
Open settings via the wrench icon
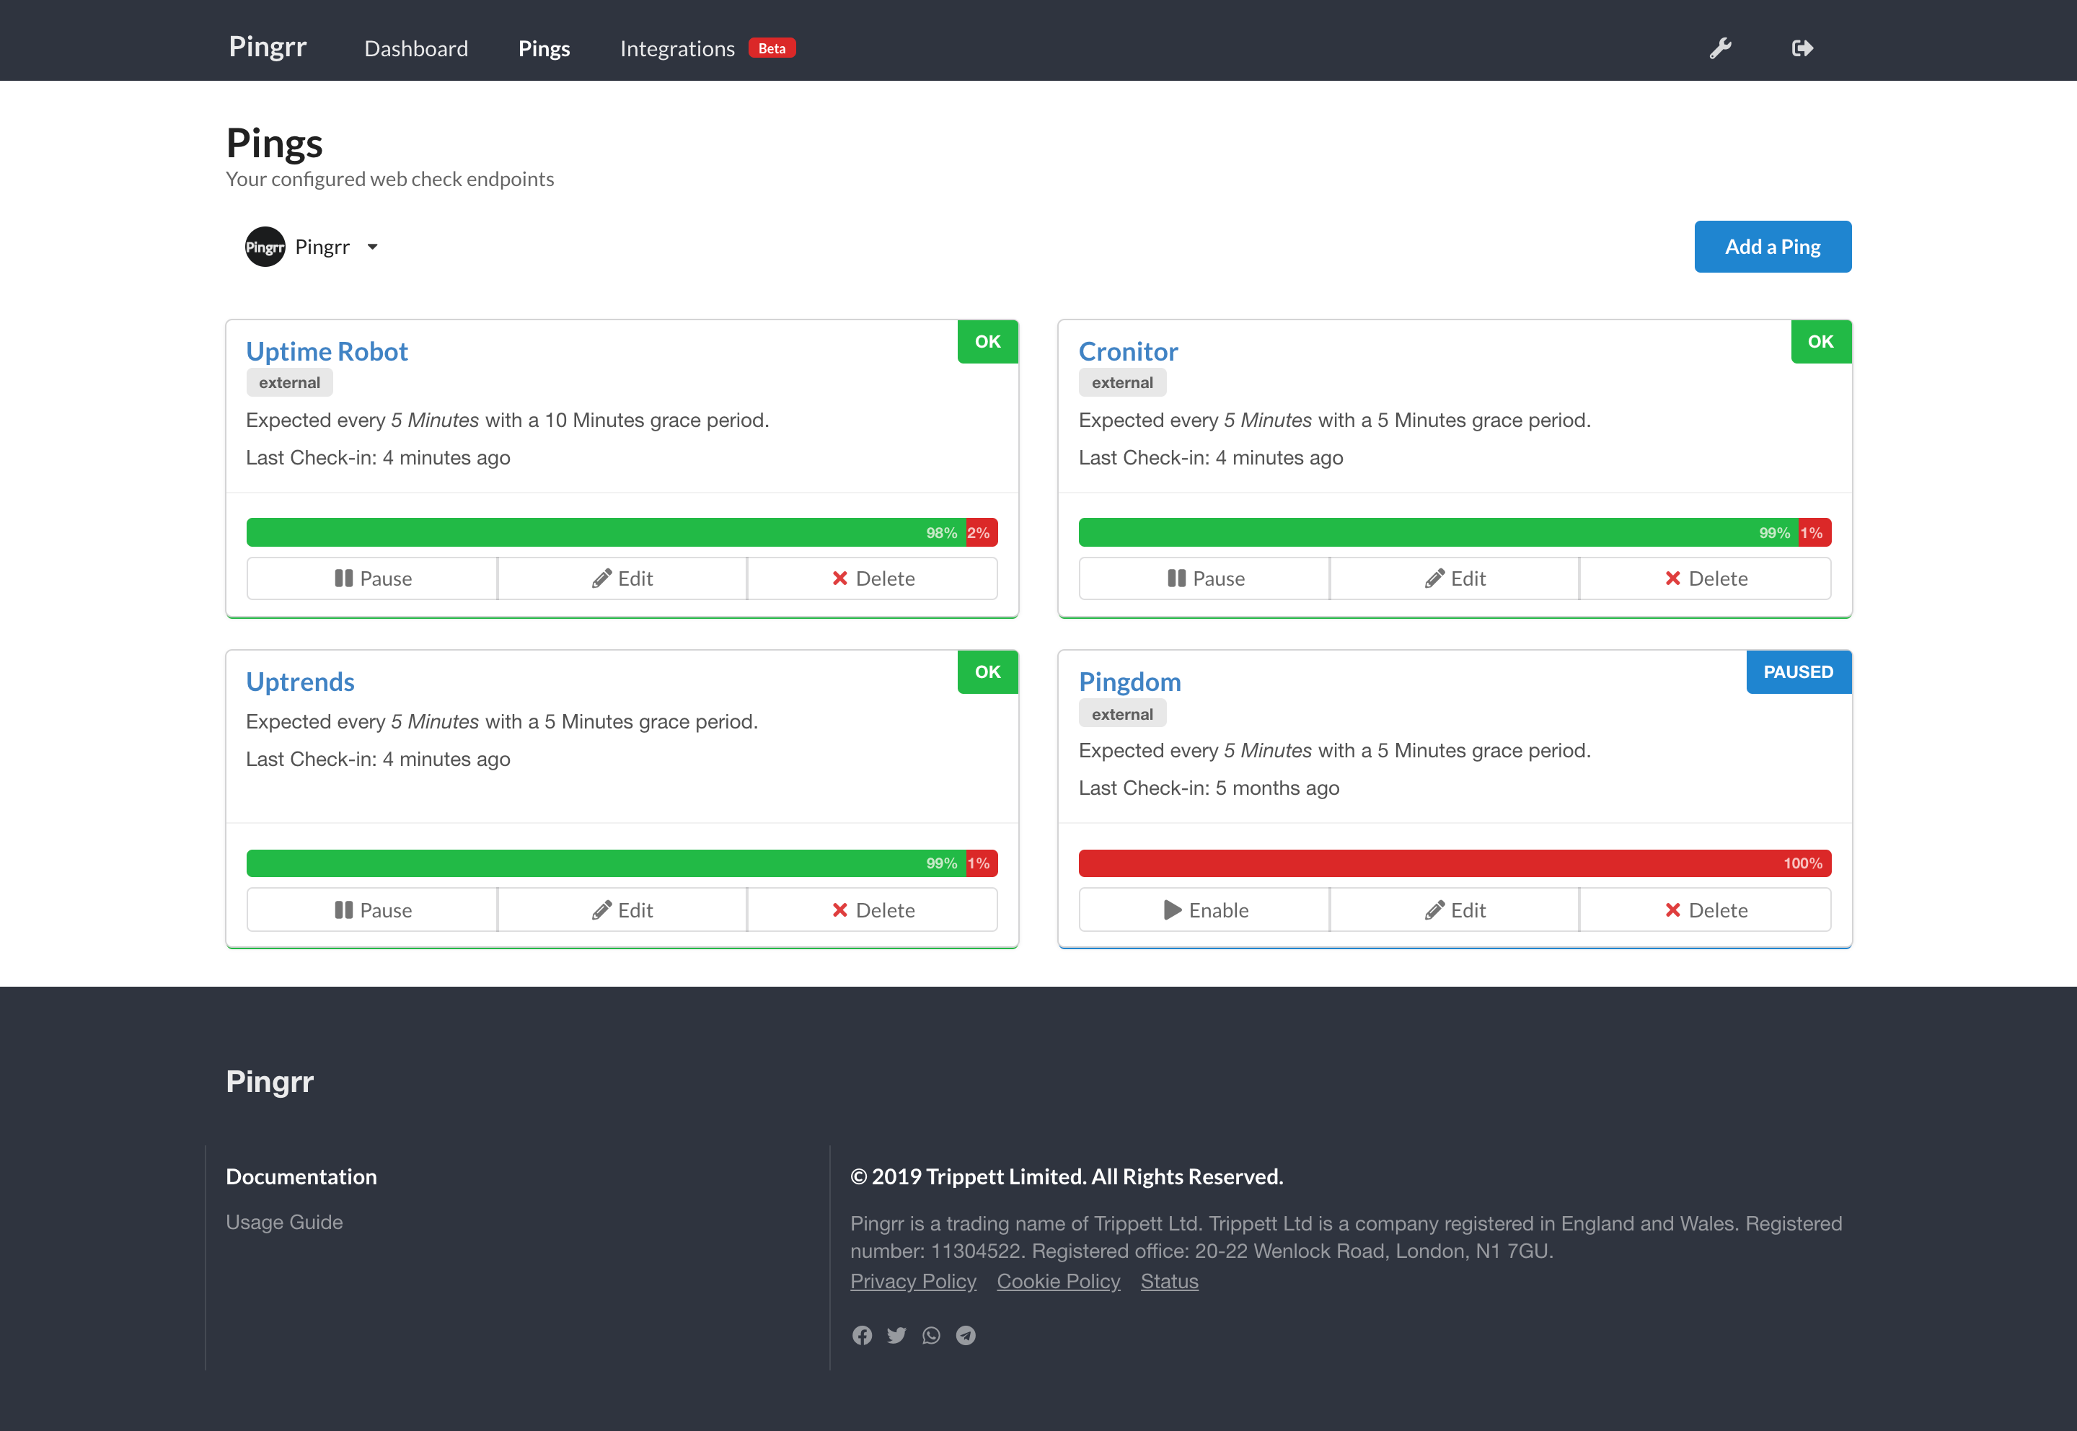click(x=1719, y=48)
